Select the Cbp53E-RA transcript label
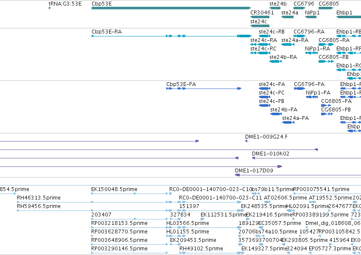Image resolution: width=361 pixels, height=255 pixels. click(106, 32)
